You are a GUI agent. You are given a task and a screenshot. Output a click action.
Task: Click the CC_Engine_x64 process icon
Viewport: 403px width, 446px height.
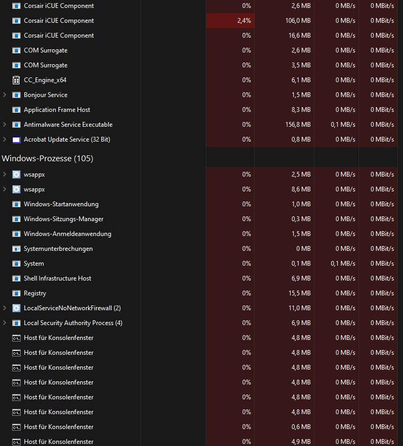tap(16, 80)
